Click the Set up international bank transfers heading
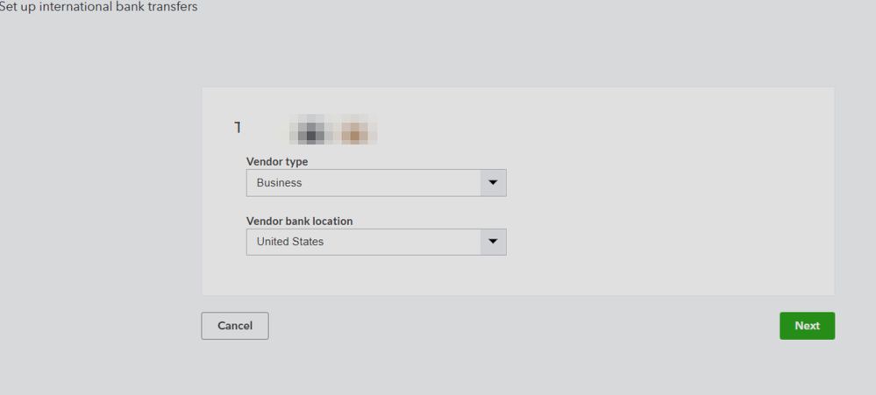Screen dimensions: 876x395 tap(98, 7)
